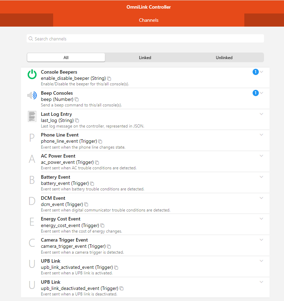Image resolution: width=284 pixels, height=301 pixels.
Task: Copy the energy_cost_event channel ID
Action: point(102,226)
